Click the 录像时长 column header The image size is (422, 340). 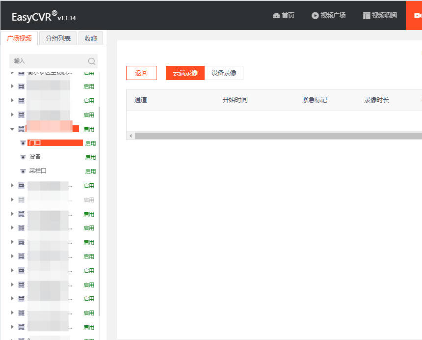376,100
